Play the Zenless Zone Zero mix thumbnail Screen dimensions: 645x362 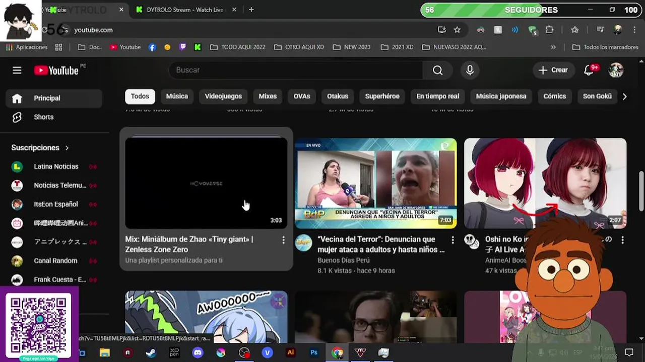click(x=206, y=183)
